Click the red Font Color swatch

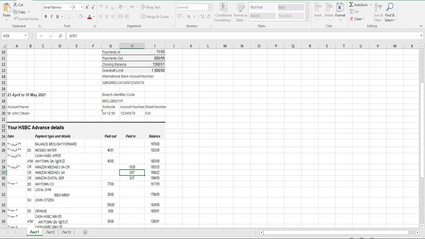[x=90, y=17]
